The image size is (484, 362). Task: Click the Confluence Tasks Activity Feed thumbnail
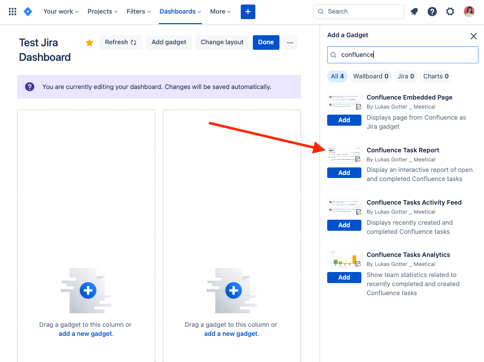click(x=344, y=207)
